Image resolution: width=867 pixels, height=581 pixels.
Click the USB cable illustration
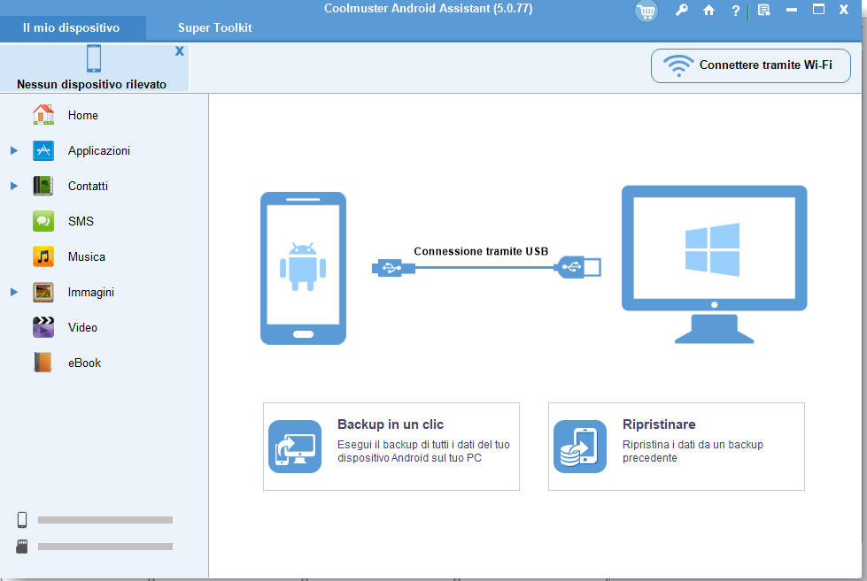click(x=486, y=267)
